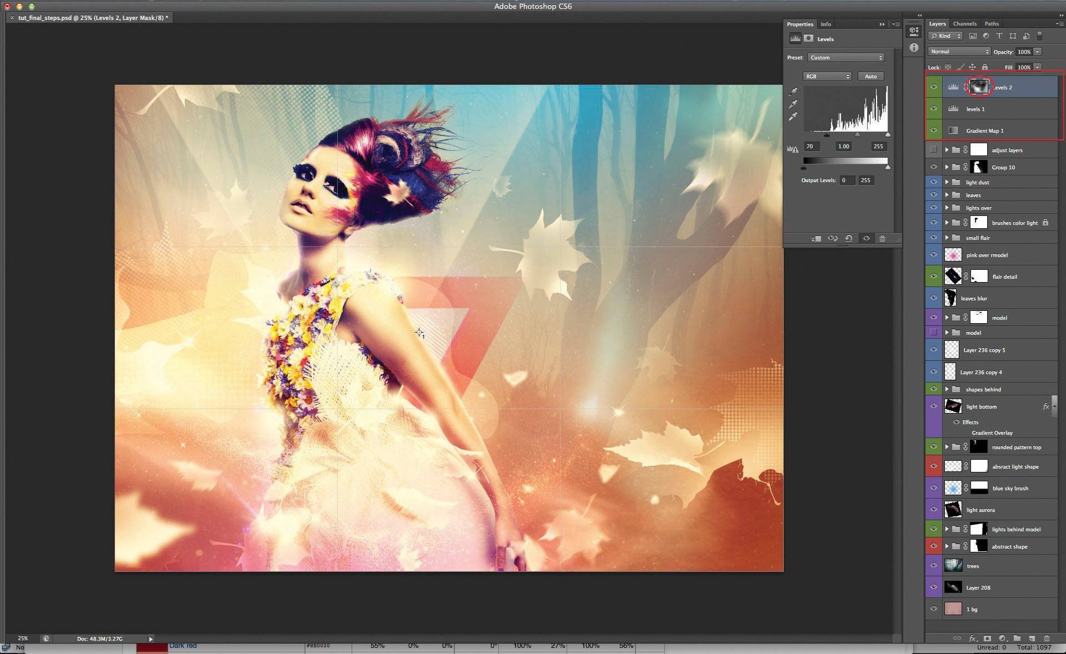Hide the pink over rmodel layer
The width and height of the screenshot is (1066, 654).
click(x=934, y=255)
